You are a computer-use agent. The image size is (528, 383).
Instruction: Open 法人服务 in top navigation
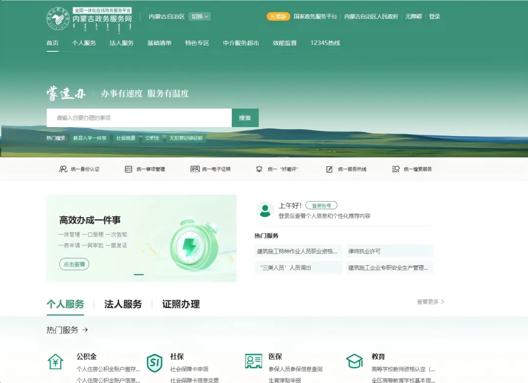[x=122, y=43]
